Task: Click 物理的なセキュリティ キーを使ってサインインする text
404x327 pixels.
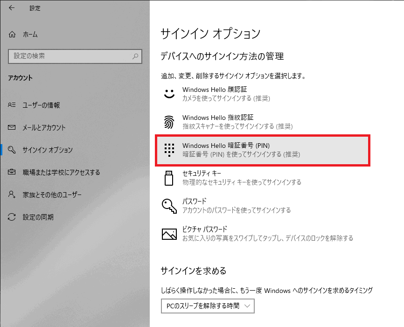Action: coord(242,182)
